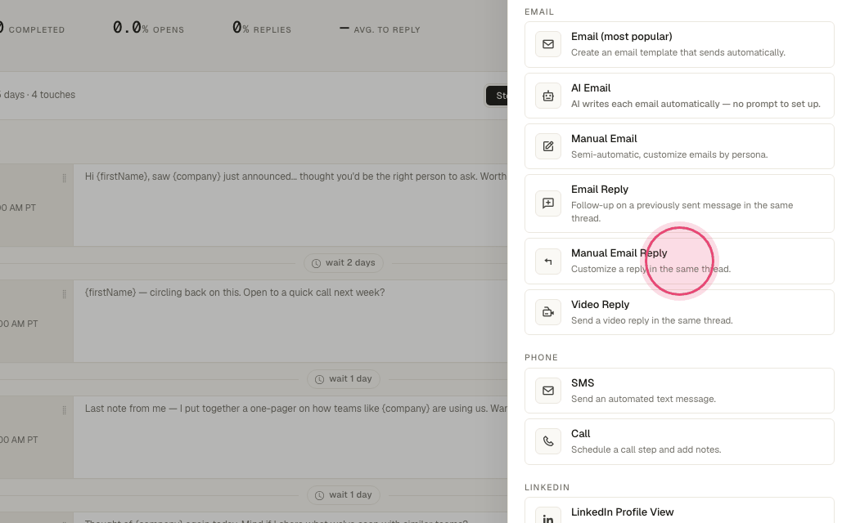Click the EMAIL section heading

coord(539,12)
